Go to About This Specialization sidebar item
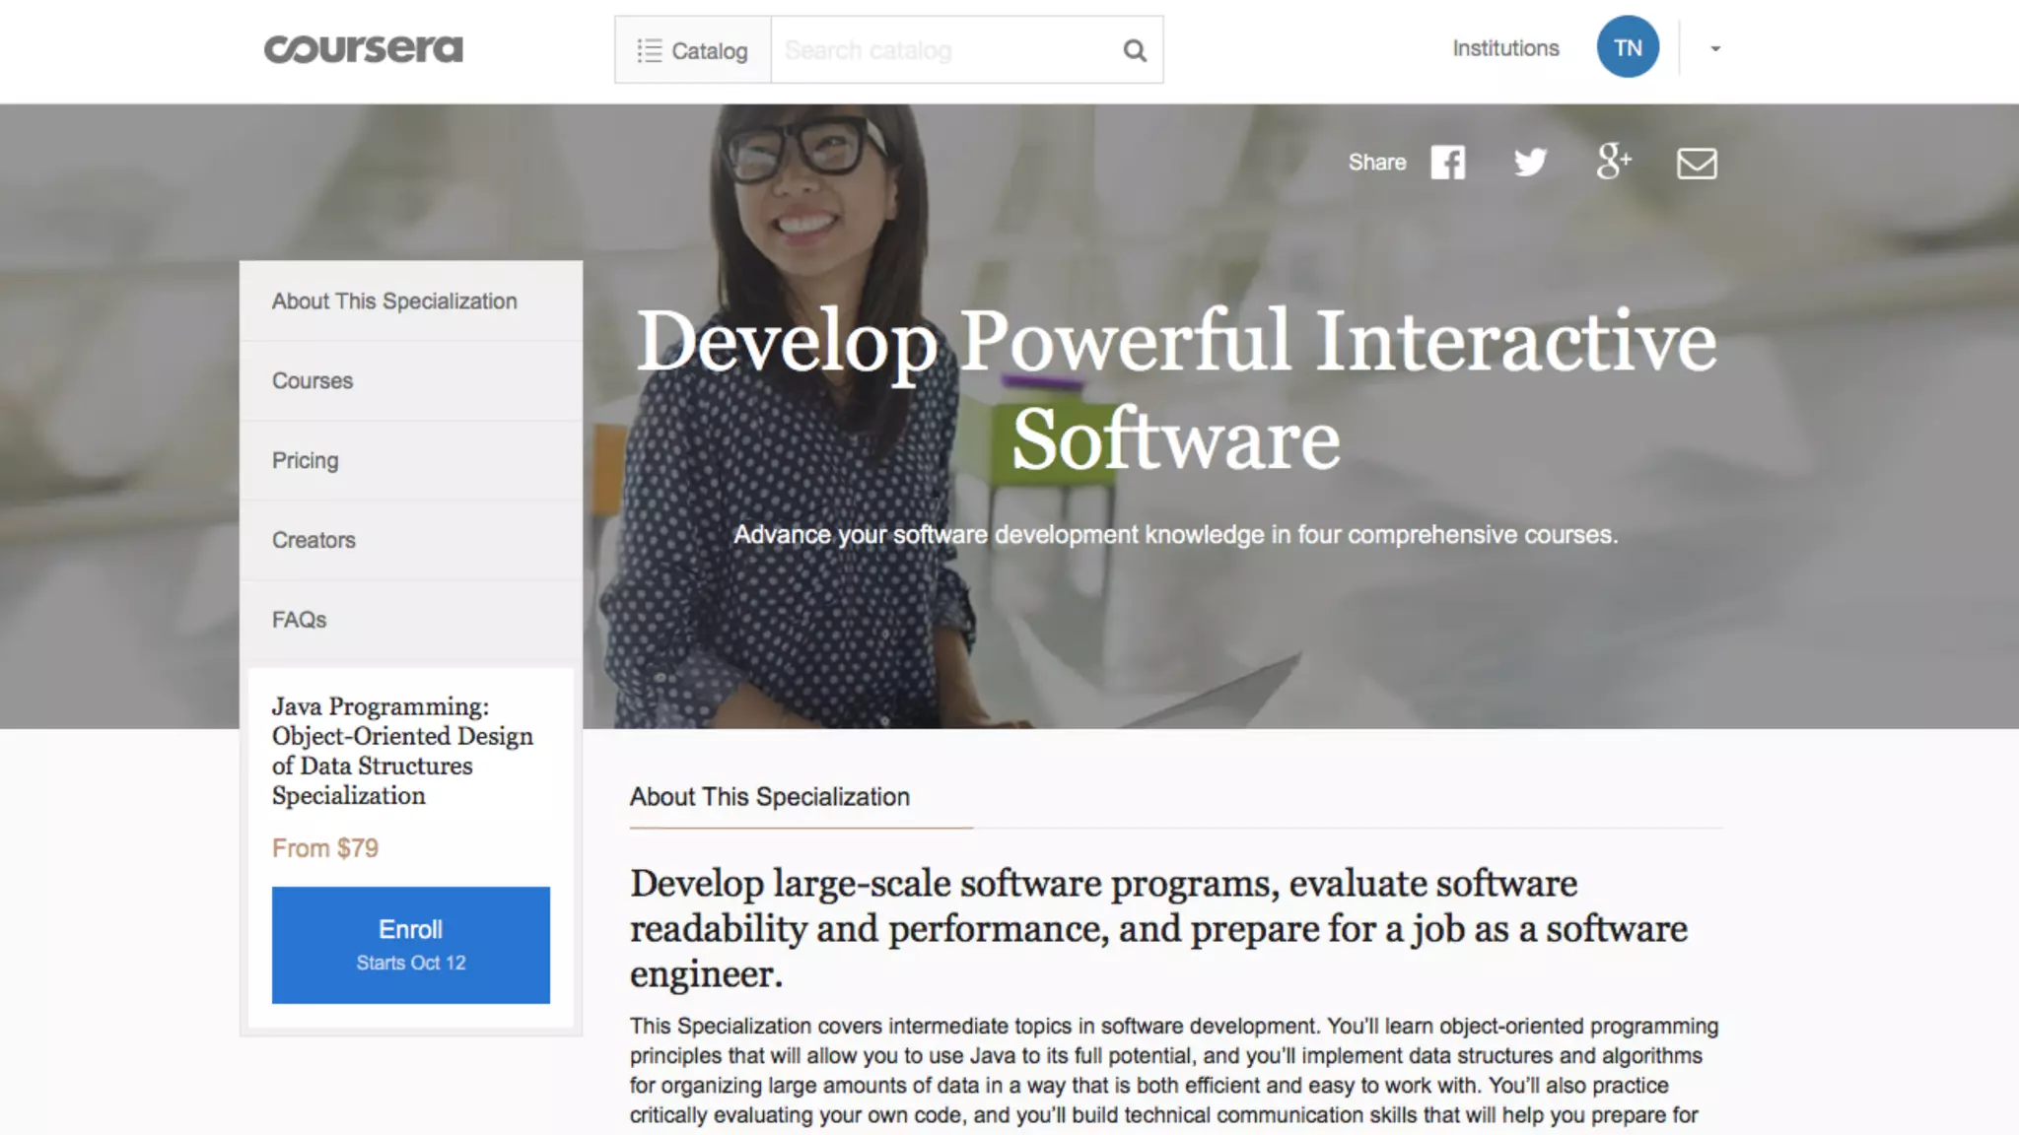 click(x=394, y=301)
